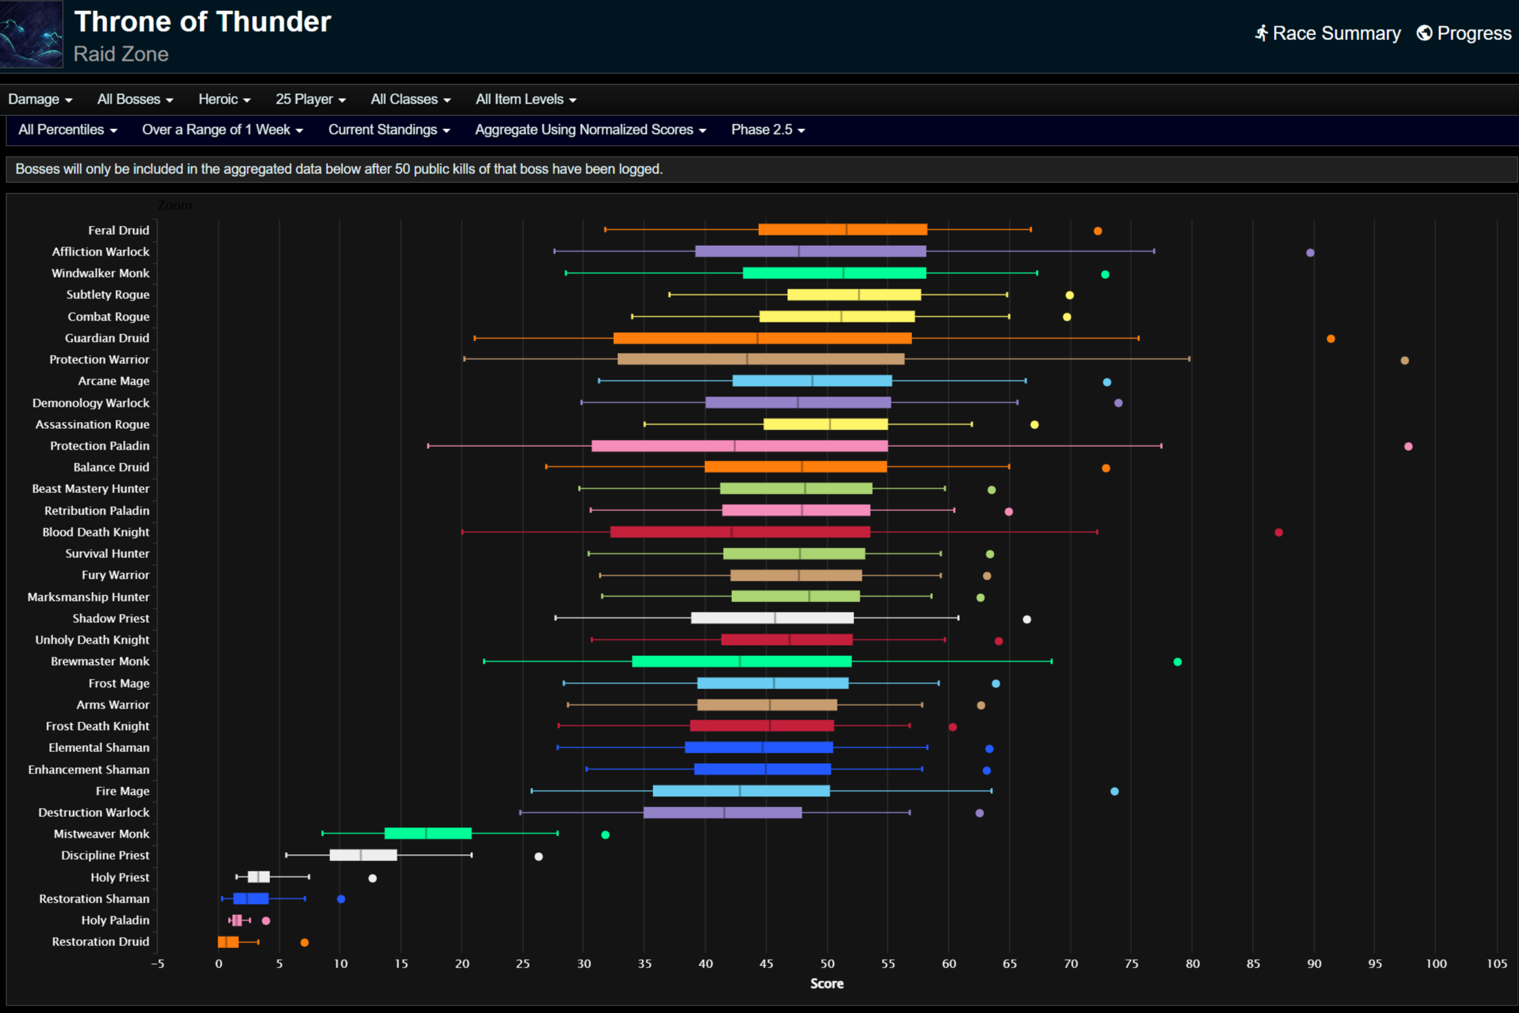Expand the All Classes filter
Image resolution: width=1519 pixels, height=1013 pixels.
coord(410,99)
